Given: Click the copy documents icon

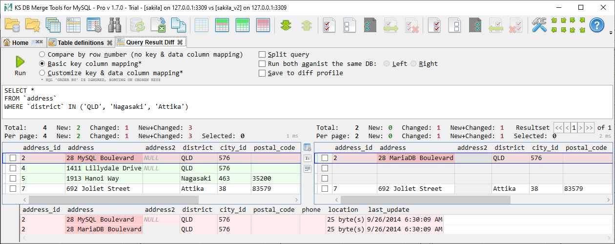Looking at the screenshot, I should click(179, 25).
